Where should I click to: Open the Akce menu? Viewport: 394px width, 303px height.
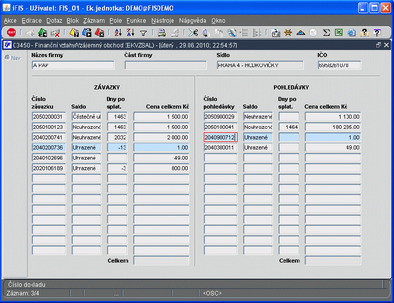pos(10,21)
